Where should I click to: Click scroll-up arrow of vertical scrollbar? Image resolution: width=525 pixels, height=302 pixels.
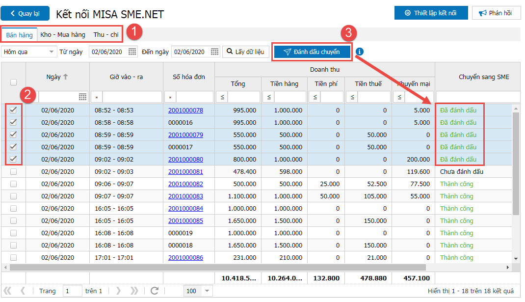click(516, 108)
